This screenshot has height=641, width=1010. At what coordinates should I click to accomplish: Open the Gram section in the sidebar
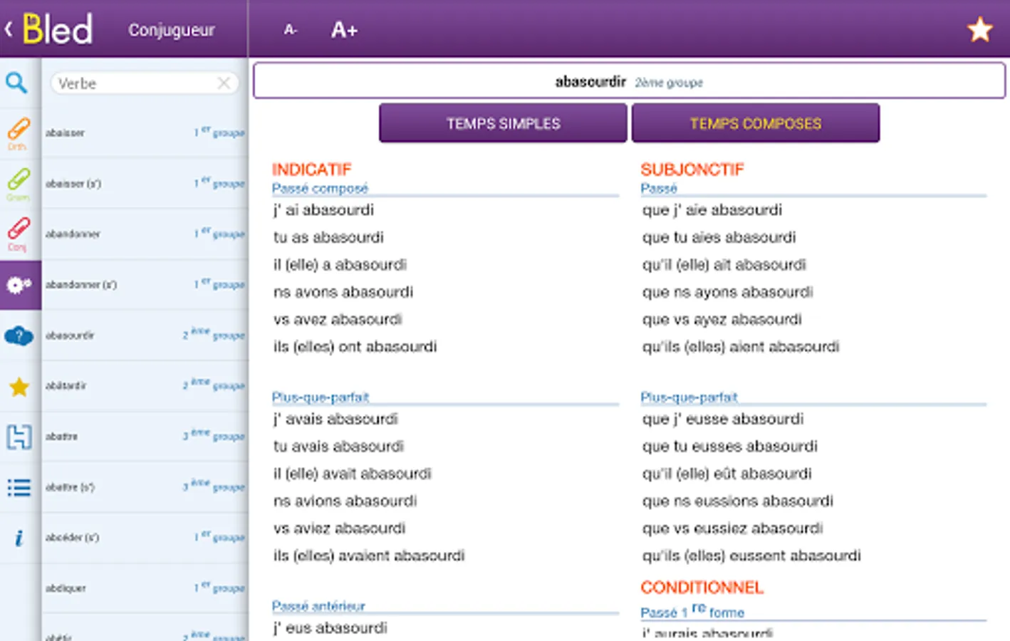click(x=19, y=184)
